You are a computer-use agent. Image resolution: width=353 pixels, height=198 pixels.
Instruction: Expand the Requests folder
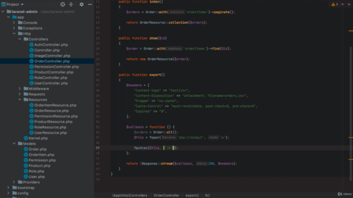pyautogui.click(x=20, y=94)
